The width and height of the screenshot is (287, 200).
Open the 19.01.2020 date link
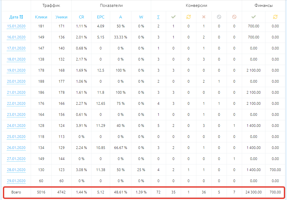click(16, 70)
